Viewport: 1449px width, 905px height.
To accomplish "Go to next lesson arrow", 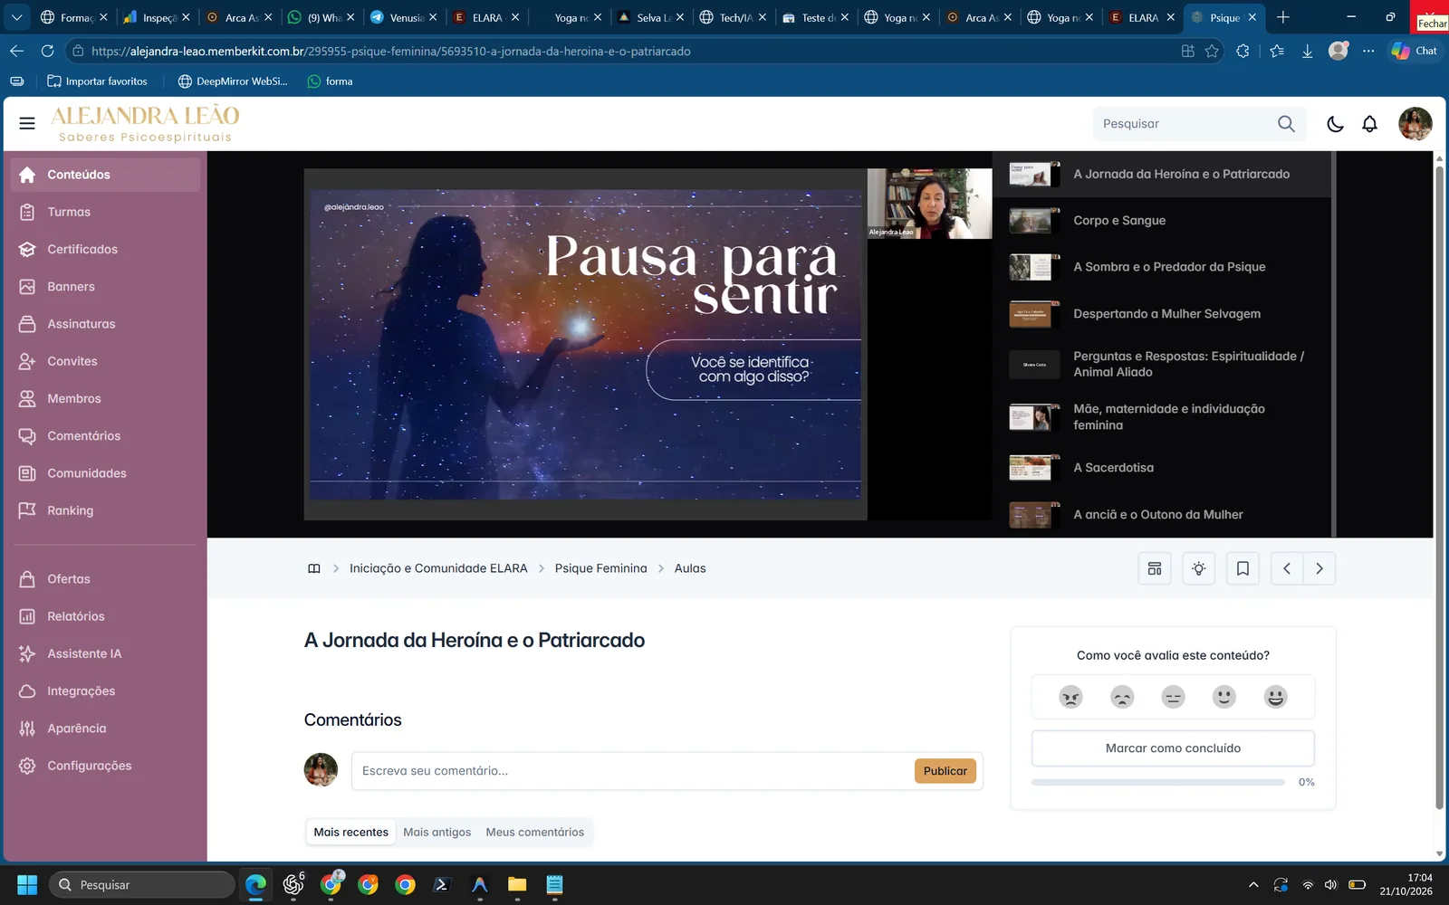I will point(1319,568).
